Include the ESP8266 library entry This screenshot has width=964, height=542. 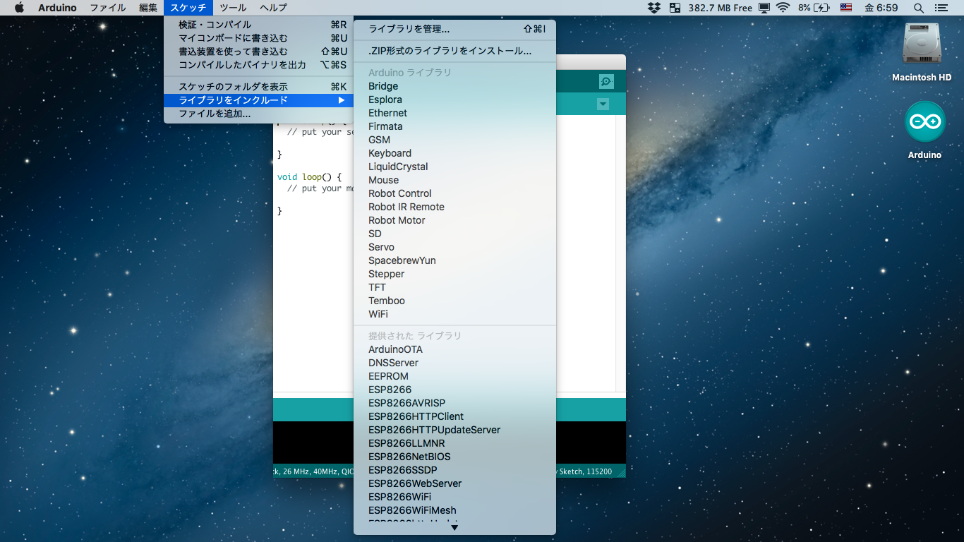(454, 390)
